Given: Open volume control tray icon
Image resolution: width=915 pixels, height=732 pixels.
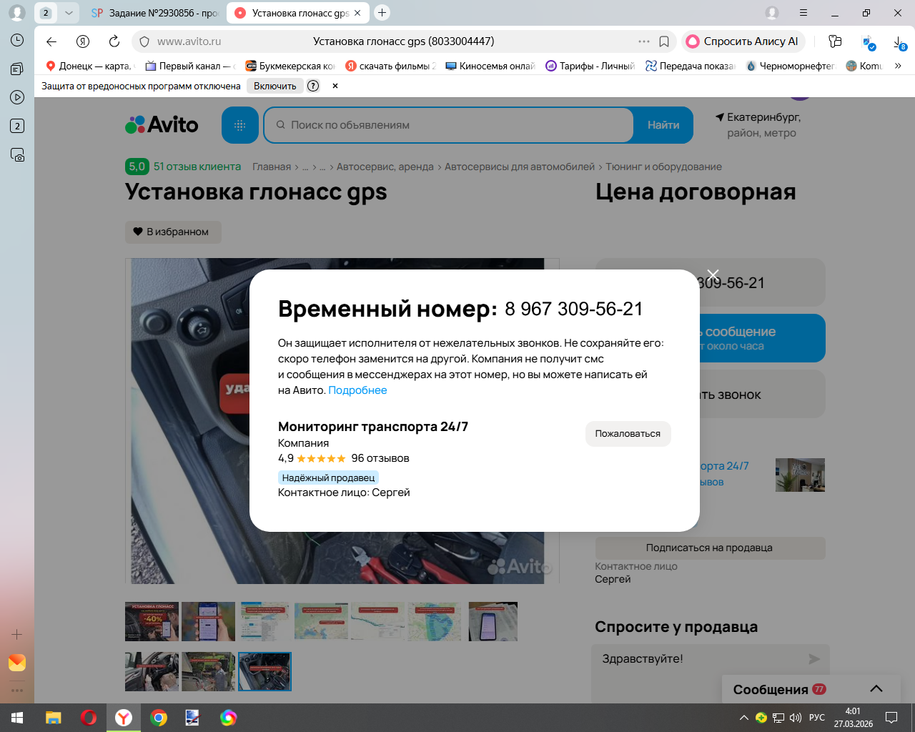Looking at the screenshot, I should pos(796,718).
